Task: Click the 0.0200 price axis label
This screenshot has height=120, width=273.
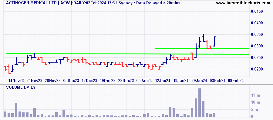Action: (x=257, y=69)
